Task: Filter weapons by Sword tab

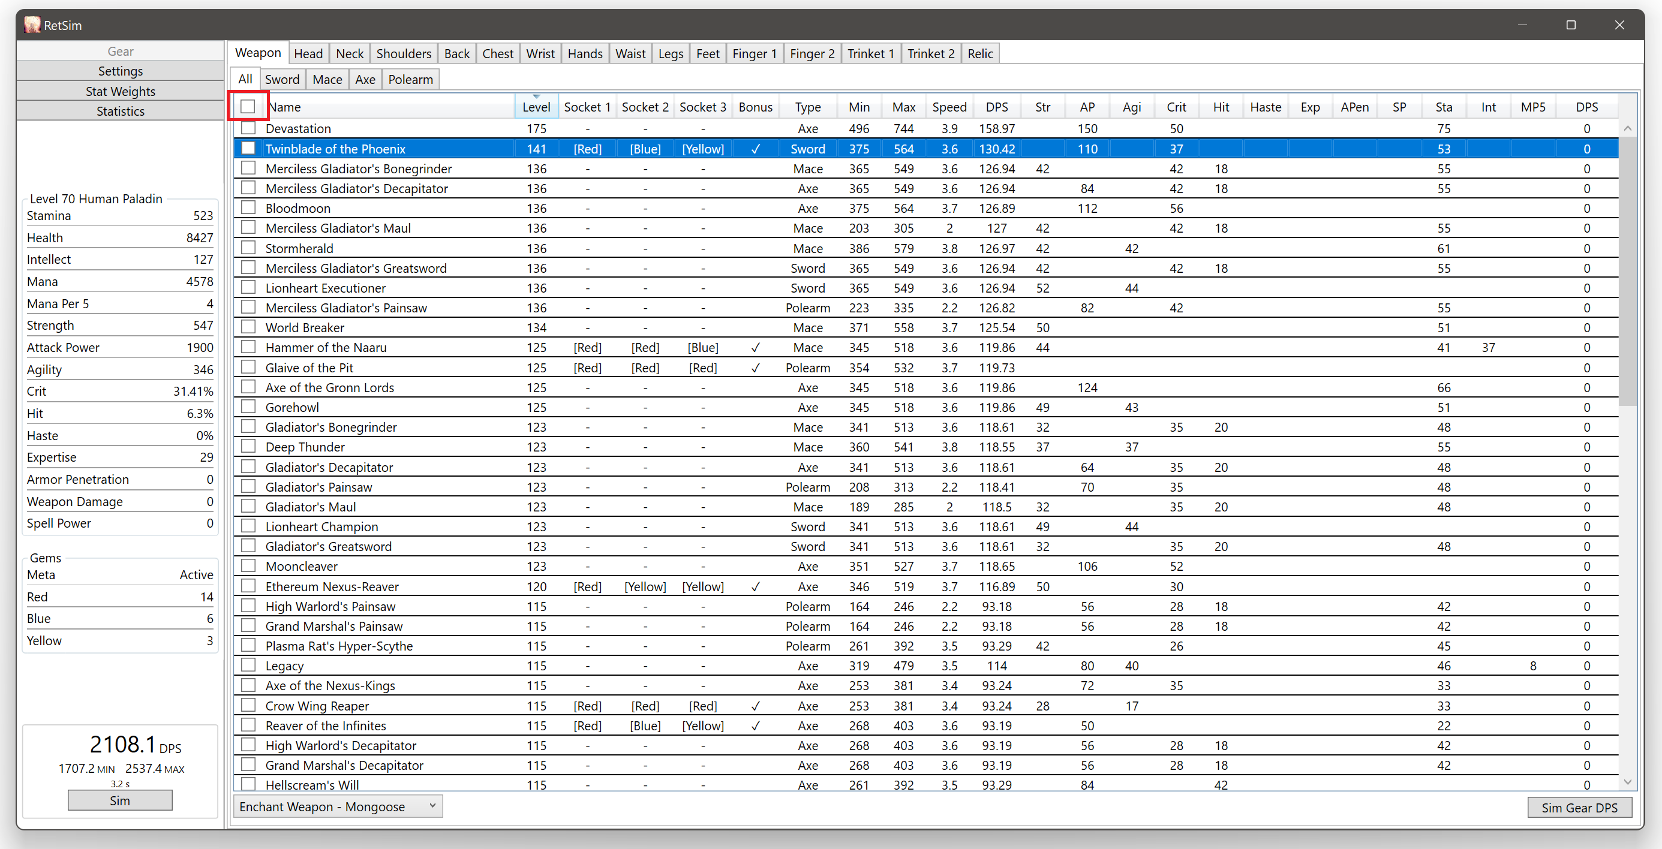Action: 282,79
